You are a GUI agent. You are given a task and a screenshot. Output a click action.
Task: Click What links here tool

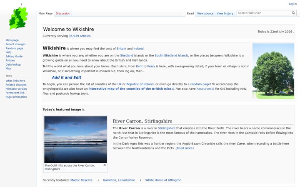coord(15,81)
